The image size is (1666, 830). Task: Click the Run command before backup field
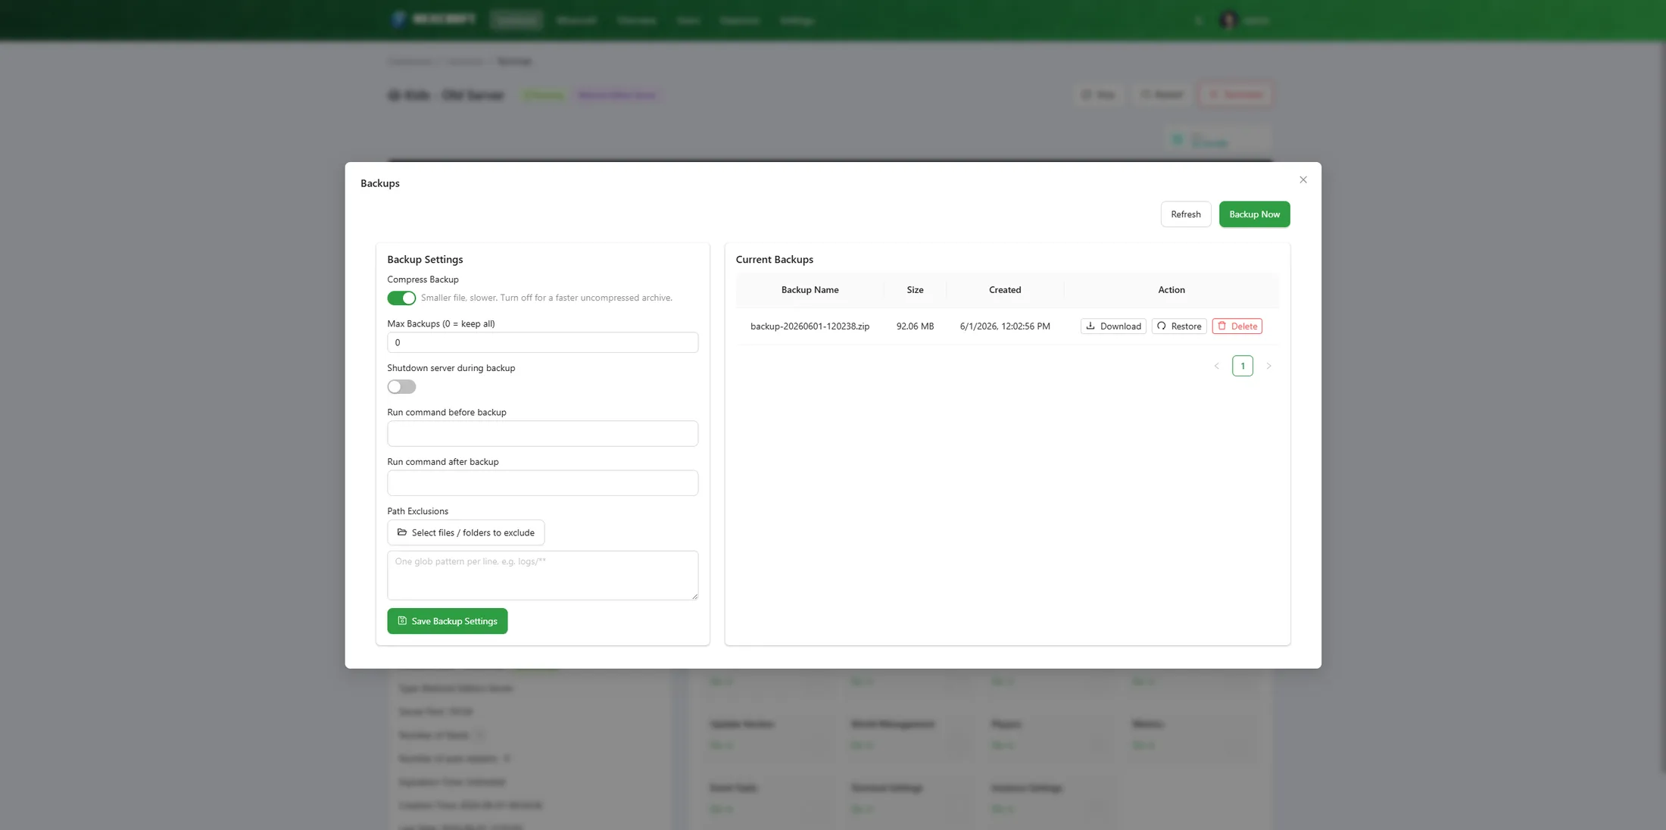click(542, 433)
